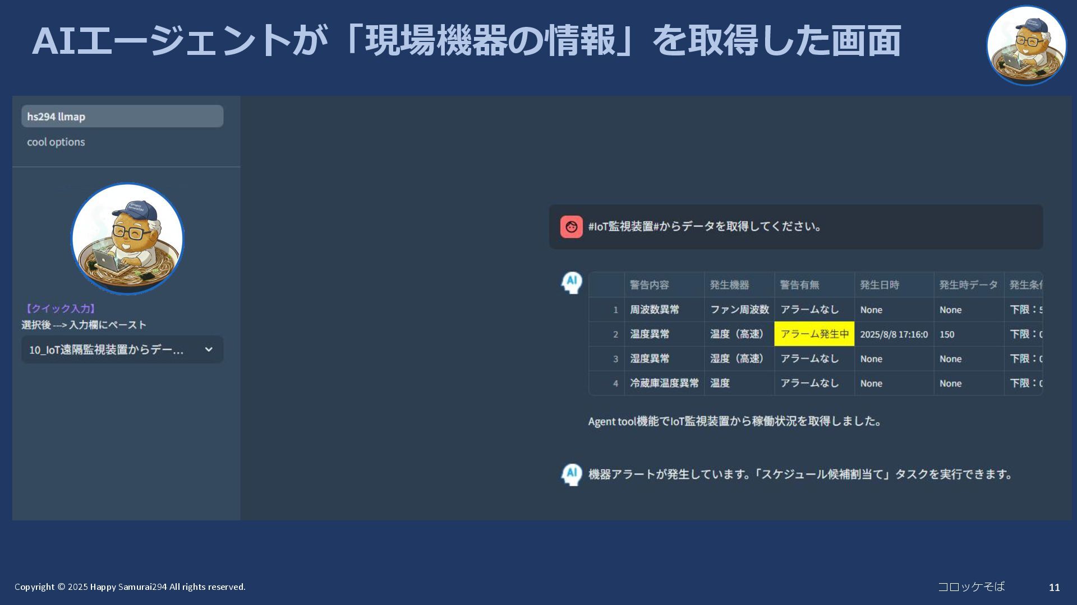This screenshot has height=605, width=1077.
Task: Expand the クイック入力 dropdown chevron
Action: coord(209,350)
